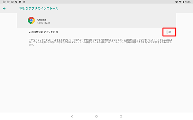The image size is (193, 120).
Task: Click the calendar notification icon in status bar
Action: pos(20,2)
